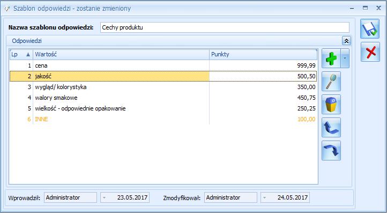The height and width of the screenshot is (213, 387).
Task: Select the row 'wielkość - odpowiednie opakowanie'
Action: point(163,108)
